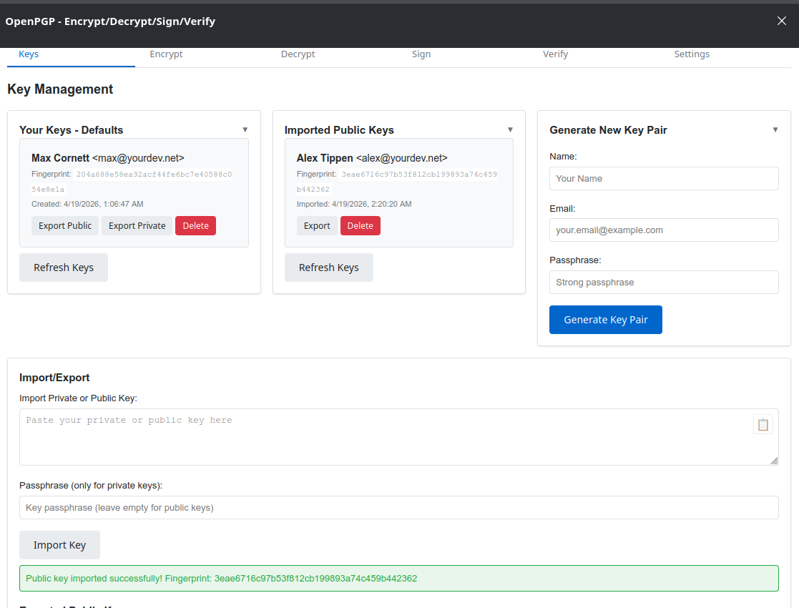Delete Max Cornett's key pair
799x608 pixels.
195,225
